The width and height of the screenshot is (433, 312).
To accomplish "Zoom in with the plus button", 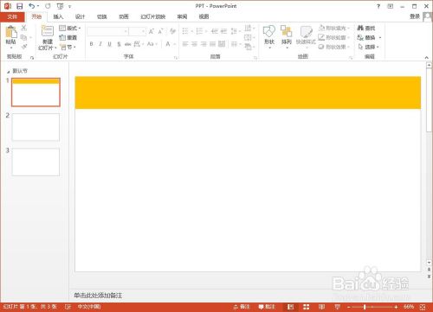I will click(396, 307).
